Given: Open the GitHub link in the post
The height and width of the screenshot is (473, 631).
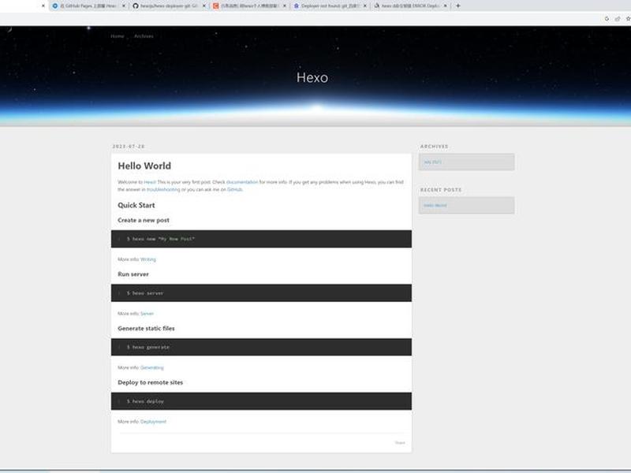Looking at the screenshot, I should (x=234, y=189).
